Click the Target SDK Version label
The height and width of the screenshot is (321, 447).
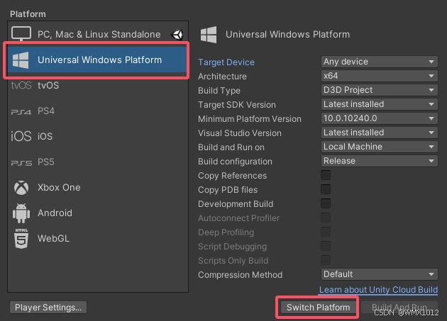coord(237,105)
